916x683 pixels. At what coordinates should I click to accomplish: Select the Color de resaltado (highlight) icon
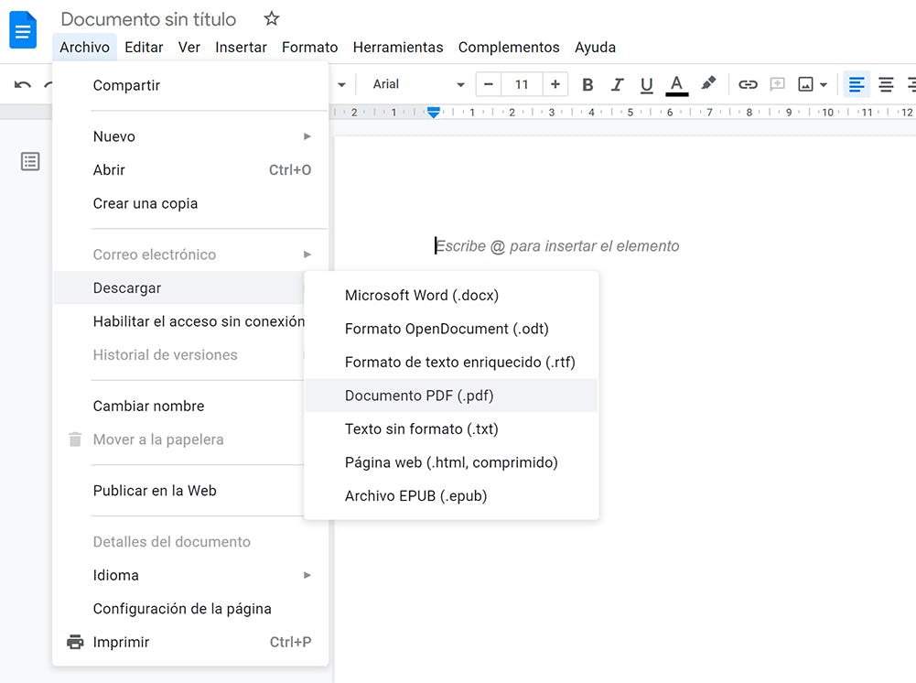pos(708,84)
